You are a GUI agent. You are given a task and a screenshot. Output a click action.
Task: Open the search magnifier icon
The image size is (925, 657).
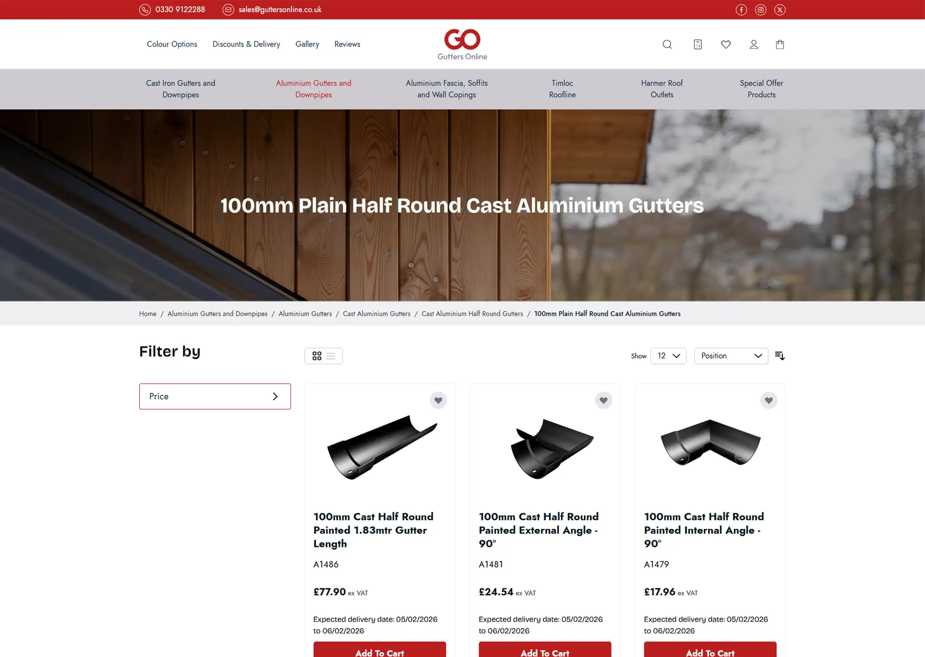[x=667, y=44]
